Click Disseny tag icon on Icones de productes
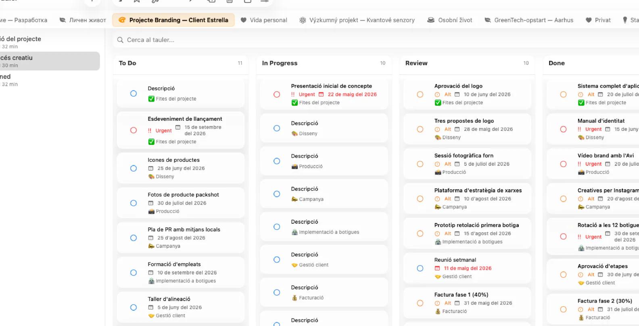This screenshot has width=639, height=326. point(151,177)
